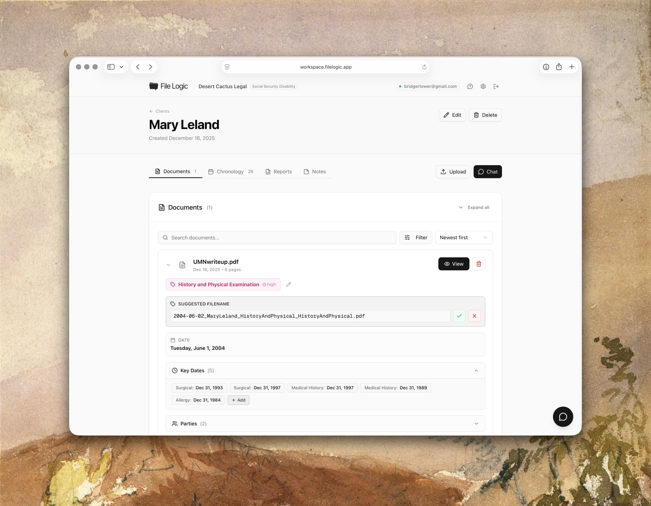Add a new key date with the Add chip
The image size is (651, 506).
coord(238,400)
